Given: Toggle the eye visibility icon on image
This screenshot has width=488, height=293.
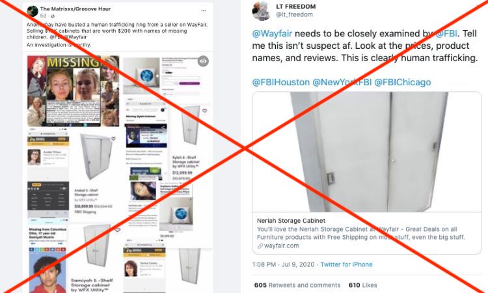Looking at the screenshot, I should coord(203,61).
